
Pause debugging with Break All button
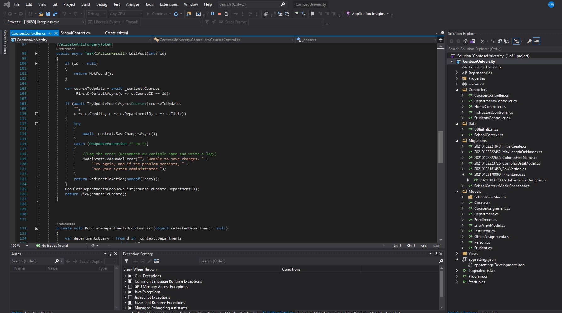(x=213, y=14)
